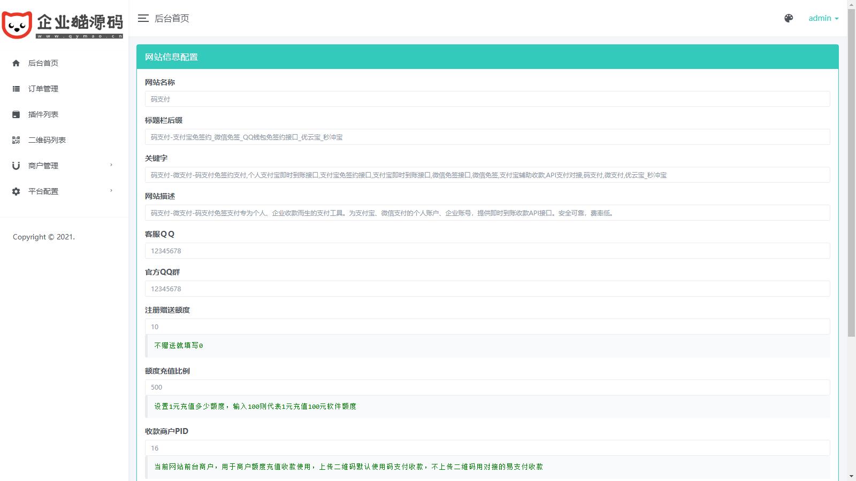Click the home icon beside 后台首页
856x481 pixels.
point(16,63)
